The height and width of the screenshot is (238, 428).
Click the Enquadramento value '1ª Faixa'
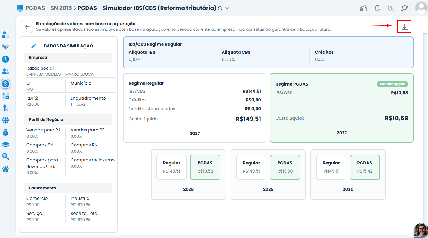pyautogui.click(x=78, y=104)
